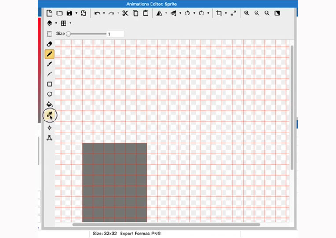Open the Save options dropdown arrow
The width and height of the screenshot is (336, 238).
[76, 13]
